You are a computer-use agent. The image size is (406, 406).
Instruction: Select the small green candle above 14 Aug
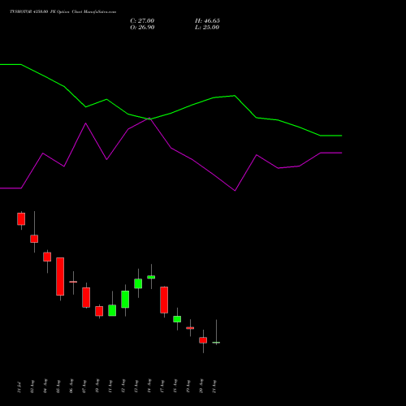(x=151, y=277)
